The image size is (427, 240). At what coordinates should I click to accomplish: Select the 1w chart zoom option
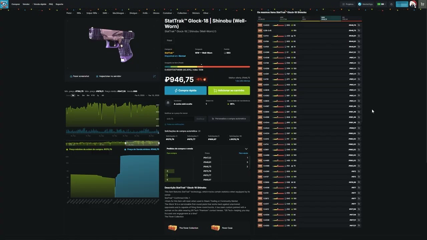click(73, 95)
